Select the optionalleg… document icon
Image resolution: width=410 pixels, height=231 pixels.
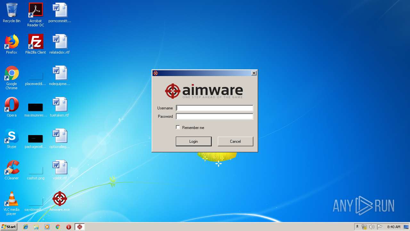click(x=60, y=139)
